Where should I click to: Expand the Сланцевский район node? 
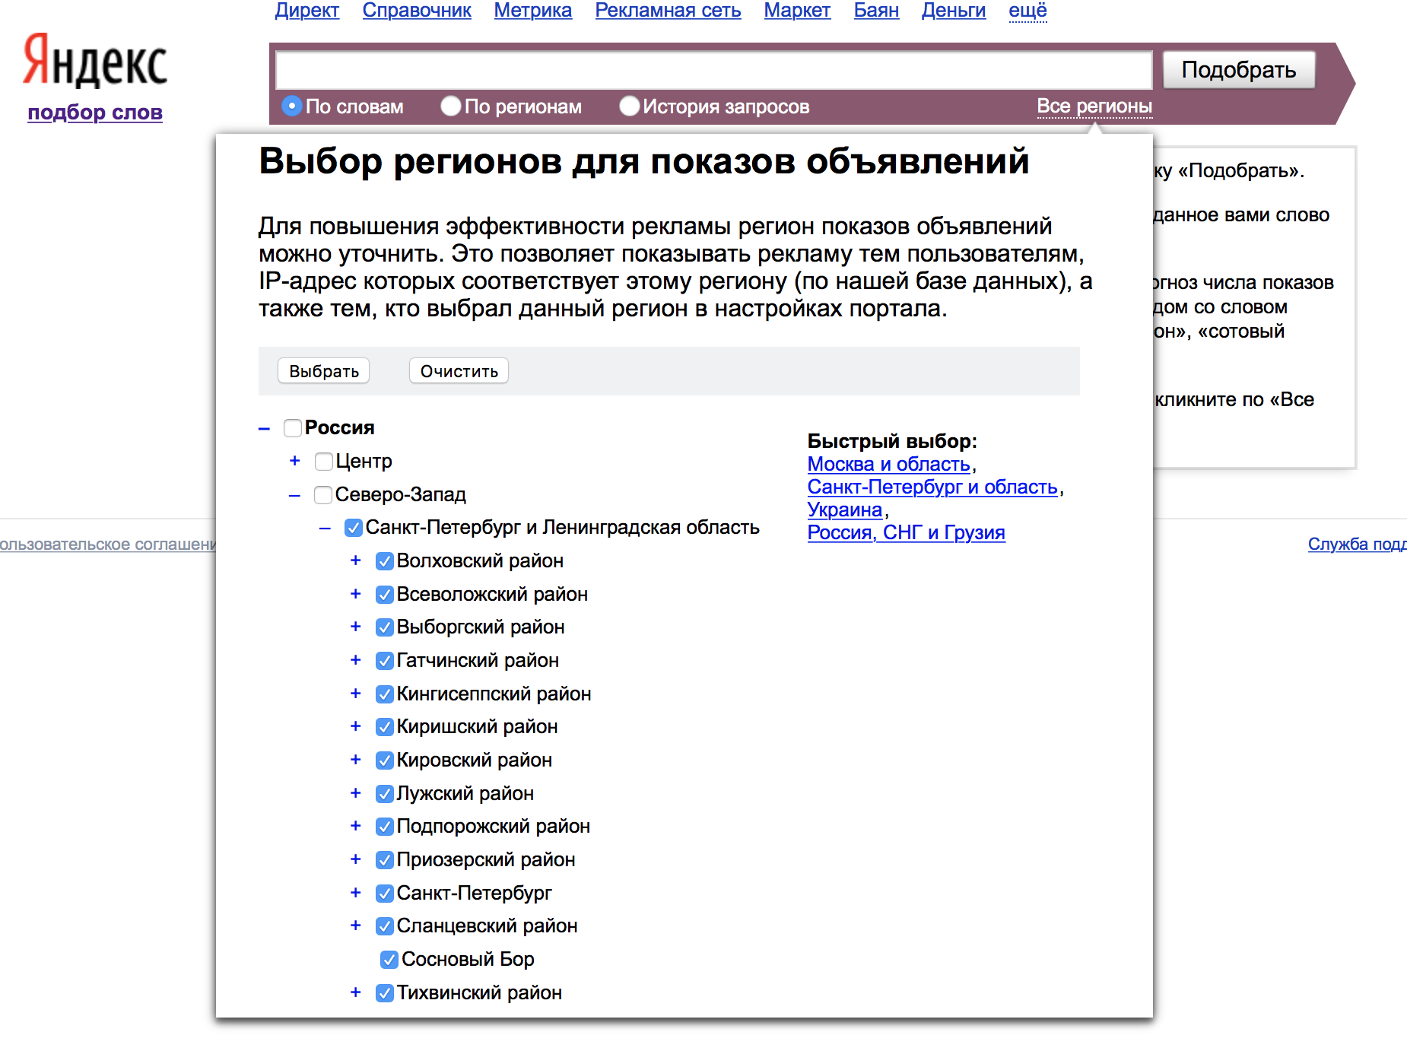click(x=356, y=926)
